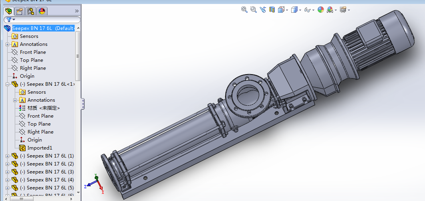
Task: Select Top Plane icon under component <1>
Action: [x=22, y=124]
